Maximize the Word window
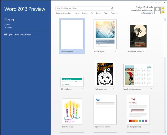167x135 pixels. [160, 3]
